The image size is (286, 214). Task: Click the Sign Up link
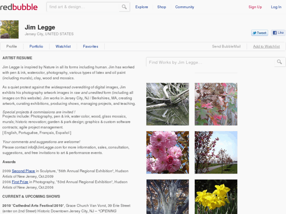[x=255, y=7]
